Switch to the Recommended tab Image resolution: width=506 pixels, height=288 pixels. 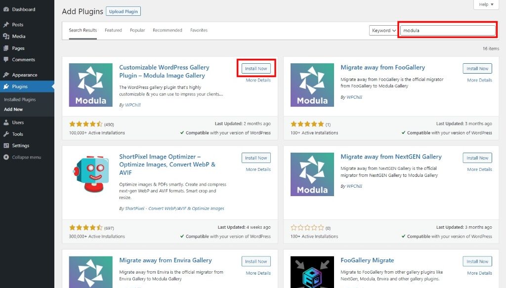(x=168, y=30)
